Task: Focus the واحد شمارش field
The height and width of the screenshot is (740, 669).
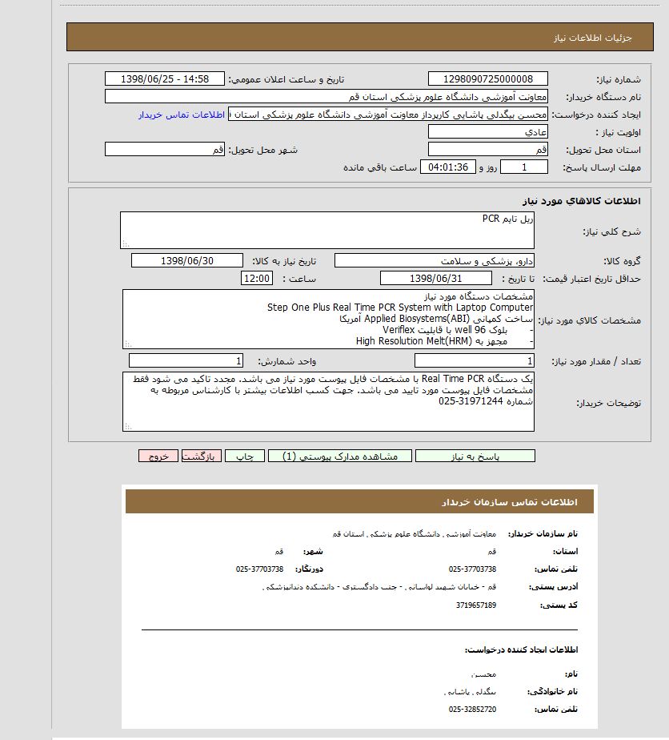Action: pos(186,360)
